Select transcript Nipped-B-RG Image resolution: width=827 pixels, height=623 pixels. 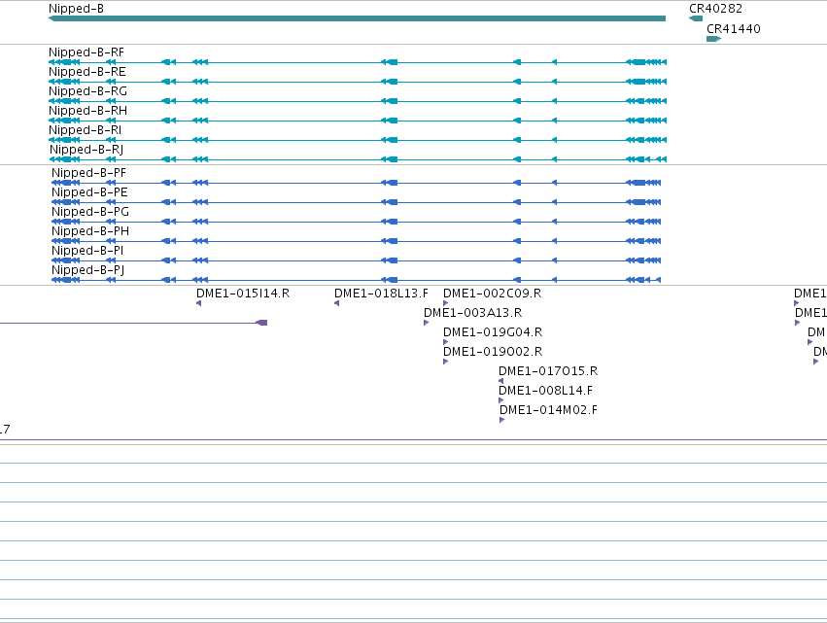pos(358,101)
